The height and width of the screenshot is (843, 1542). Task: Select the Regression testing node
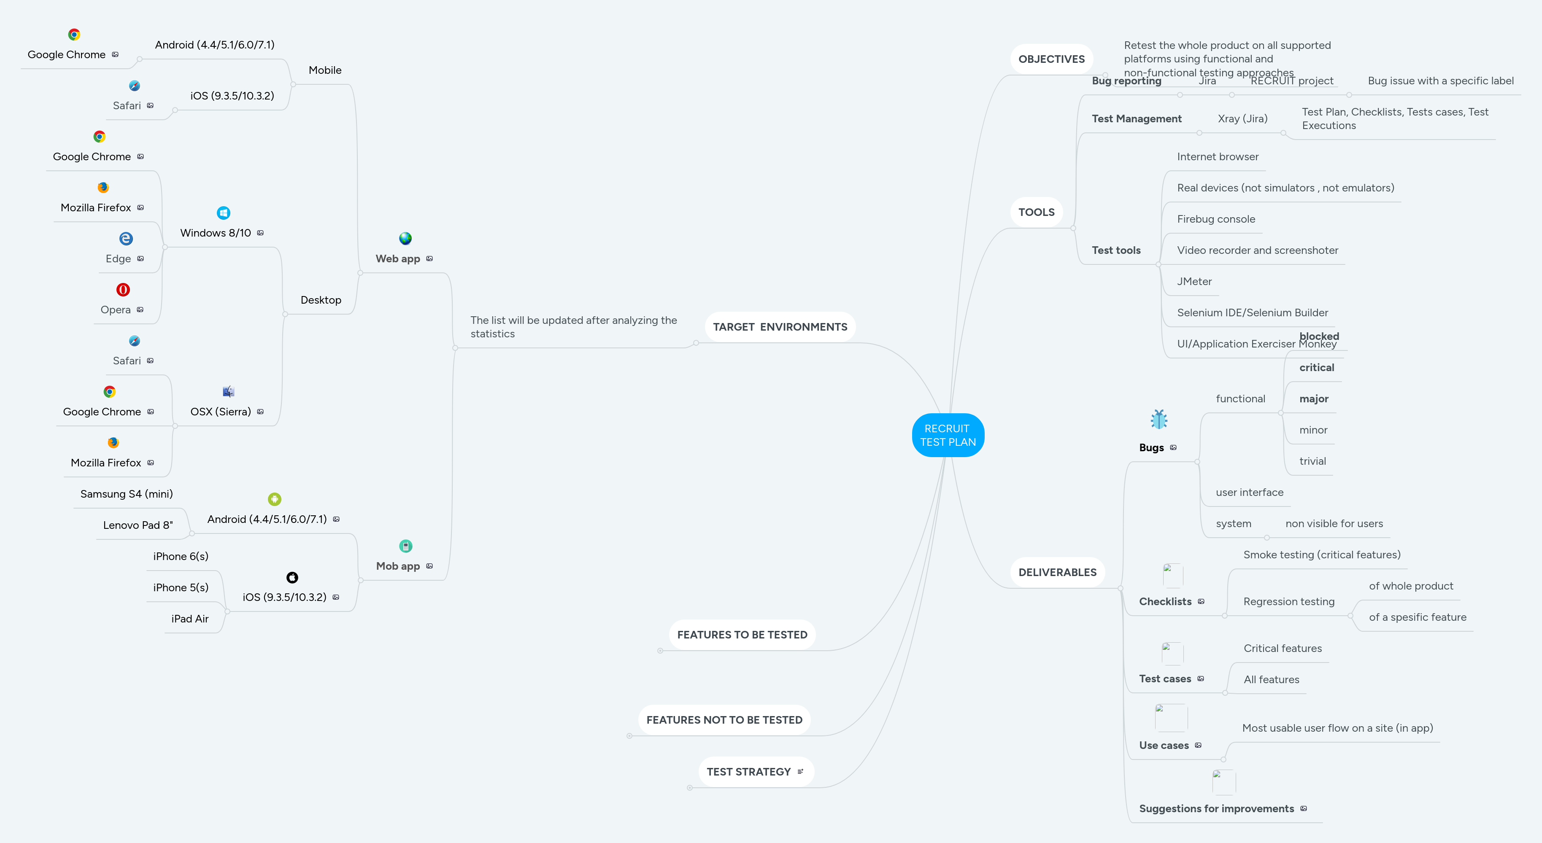click(x=1289, y=602)
